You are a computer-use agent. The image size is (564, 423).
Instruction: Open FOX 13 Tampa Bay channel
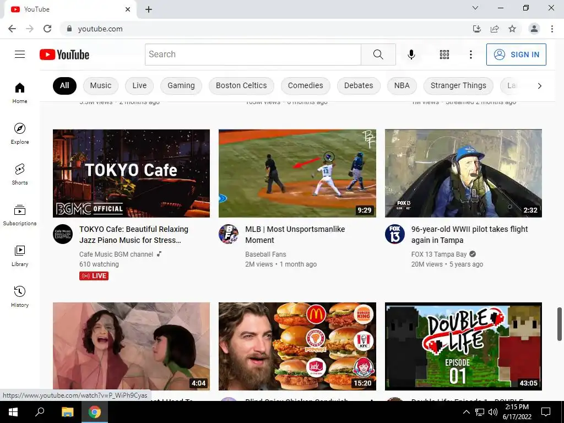click(x=439, y=254)
